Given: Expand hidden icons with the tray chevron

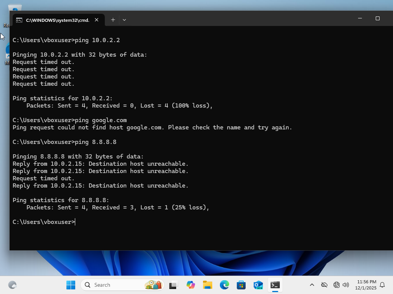Looking at the screenshot, I should [x=312, y=285].
